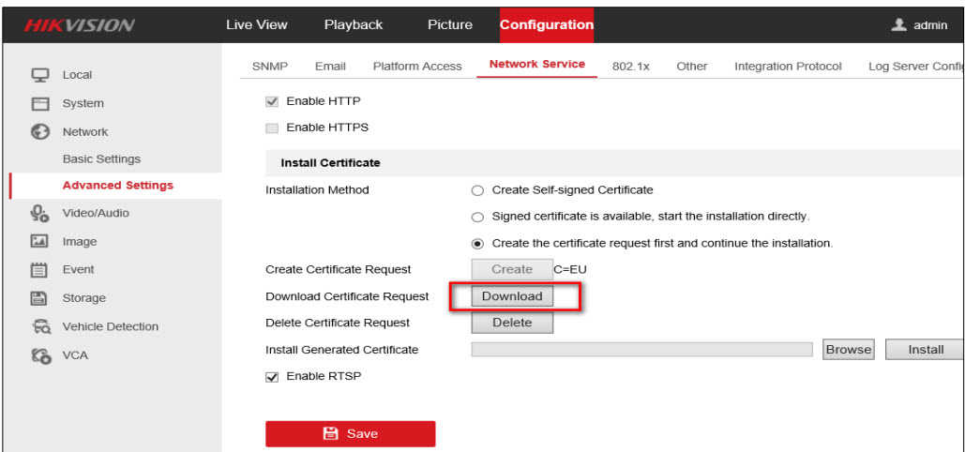Click the Video/Audio icon in sidebar

[x=40, y=214]
